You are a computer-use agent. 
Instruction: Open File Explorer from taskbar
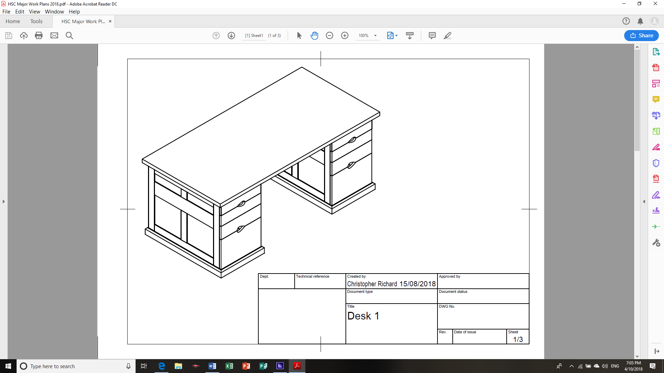tap(178, 366)
